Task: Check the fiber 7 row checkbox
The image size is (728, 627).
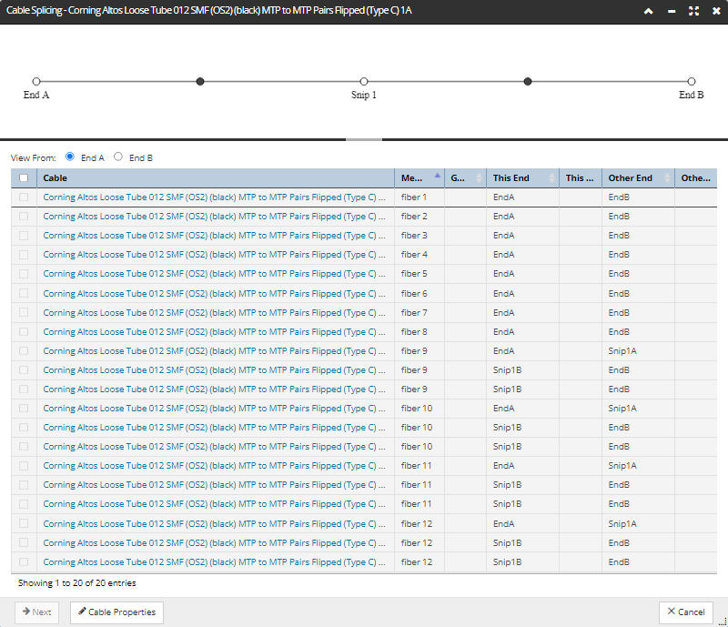Action: 24,312
